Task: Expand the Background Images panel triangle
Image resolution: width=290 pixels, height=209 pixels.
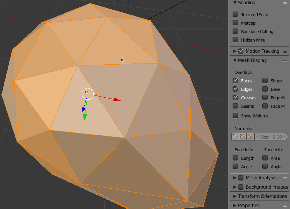Action: point(235,187)
